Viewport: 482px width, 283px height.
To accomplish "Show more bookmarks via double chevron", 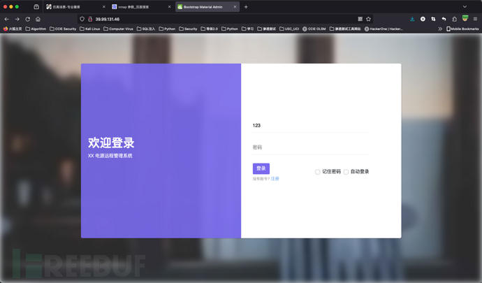I will (440, 29).
